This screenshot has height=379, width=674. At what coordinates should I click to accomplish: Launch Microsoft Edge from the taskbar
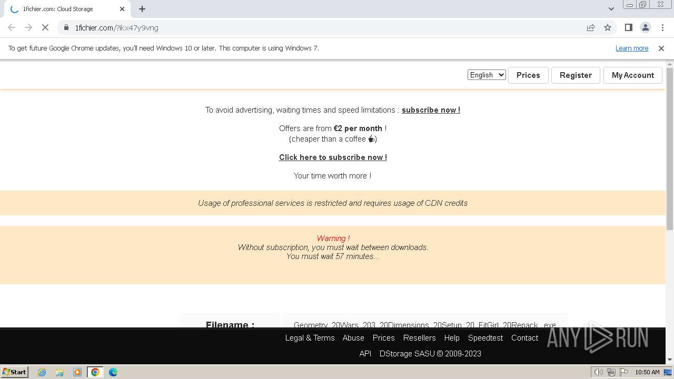[x=113, y=372]
